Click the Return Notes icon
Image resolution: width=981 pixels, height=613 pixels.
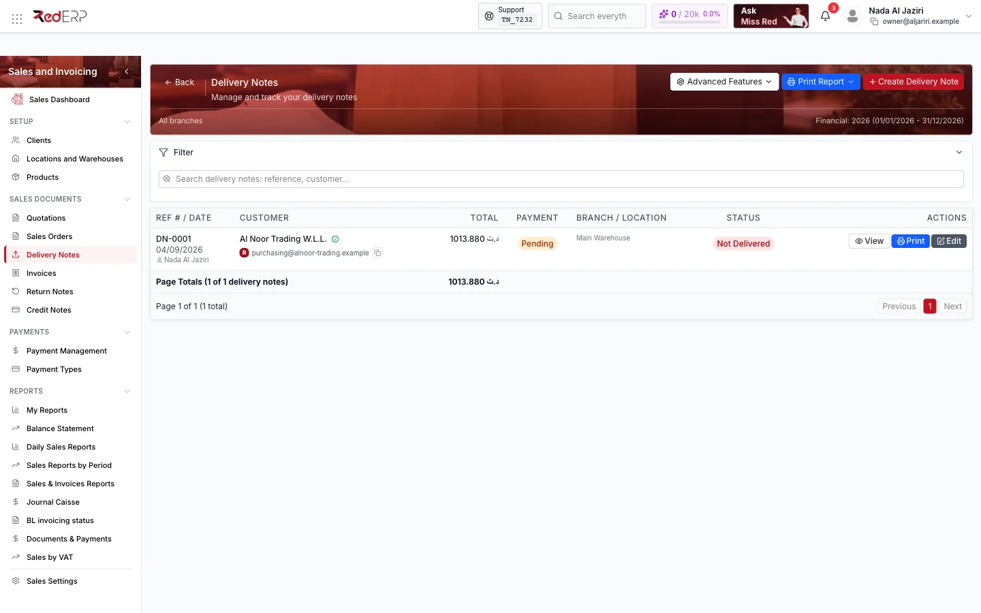[x=16, y=292]
